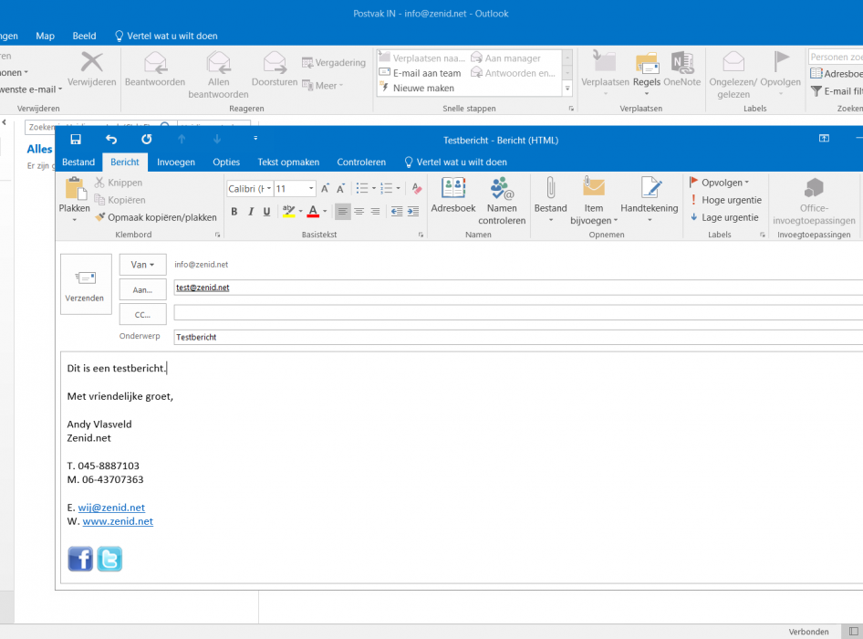Screen dimensions: 863x639
Task: Center the text alignment
Action: [x=359, y=212]
